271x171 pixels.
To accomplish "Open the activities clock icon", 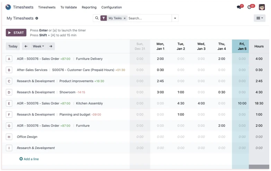I will pos(249,7).
